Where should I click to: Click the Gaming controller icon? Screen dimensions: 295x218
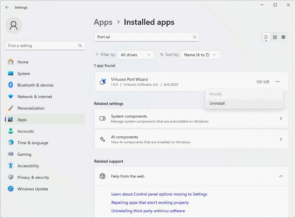click(x=11, y=154)
